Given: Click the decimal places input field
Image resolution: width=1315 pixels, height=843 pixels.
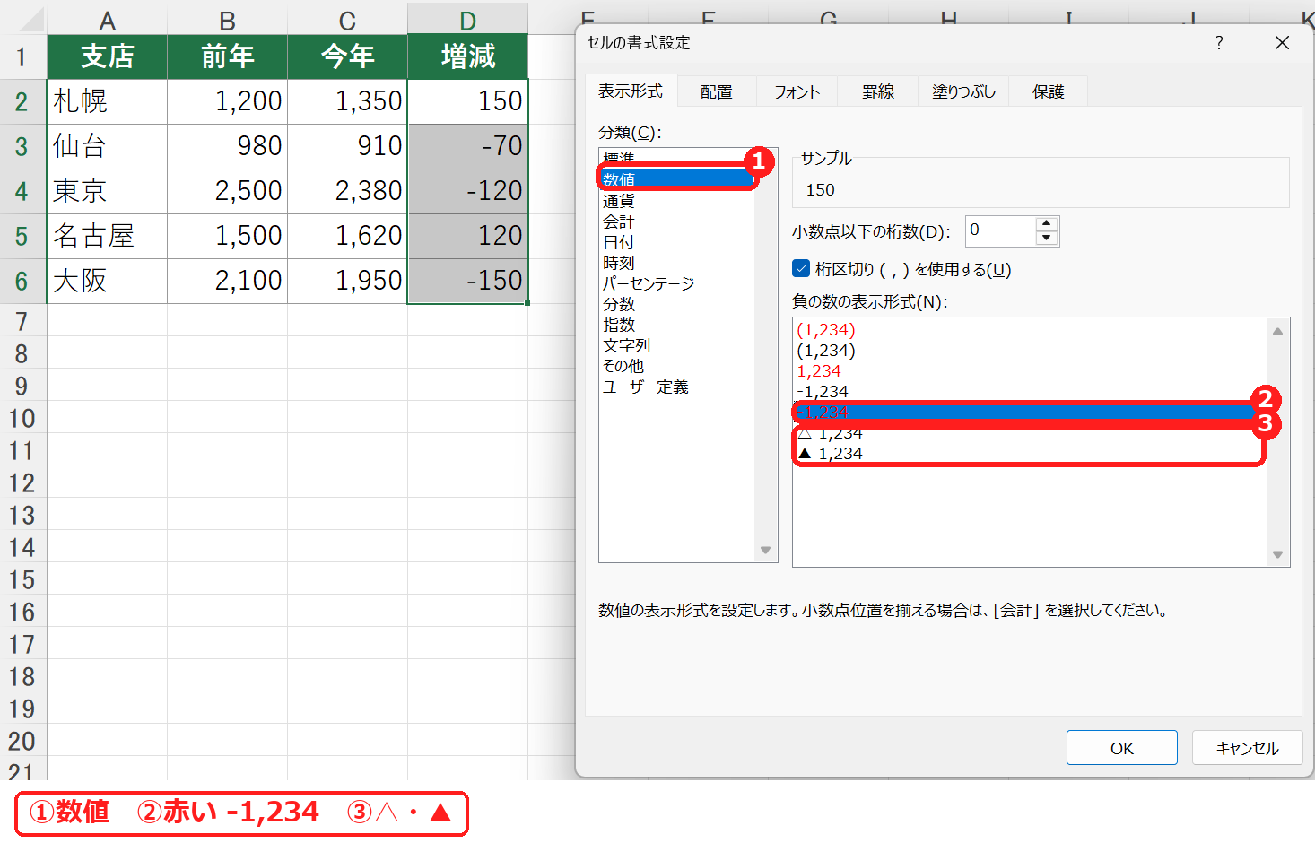Looking at the screenshot, I should 1000,230.
